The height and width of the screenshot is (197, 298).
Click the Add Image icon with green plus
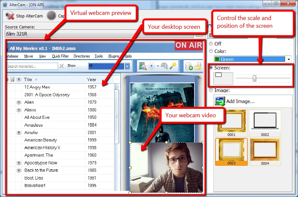pos(220,101)
